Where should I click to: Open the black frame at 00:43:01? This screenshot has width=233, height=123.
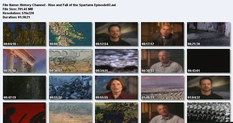click(x=209, y=61)
